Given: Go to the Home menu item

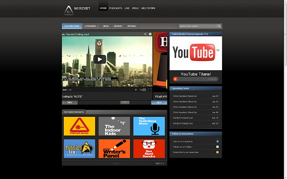Looking at the screenshot, I should 103,8.
